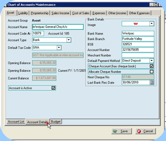Focus the Bank Name field
Screen dimensions: 166x141
[138, 33]
